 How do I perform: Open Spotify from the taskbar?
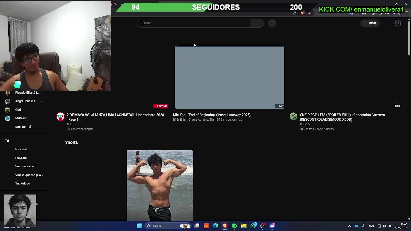(x=234, y=226)
